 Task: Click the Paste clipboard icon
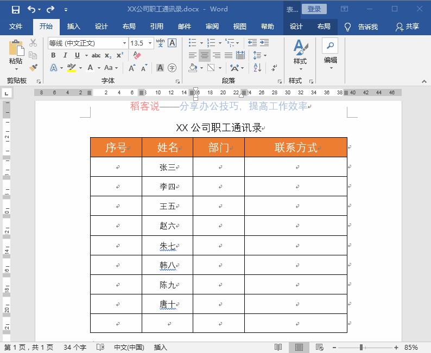[x=16, y=48]
